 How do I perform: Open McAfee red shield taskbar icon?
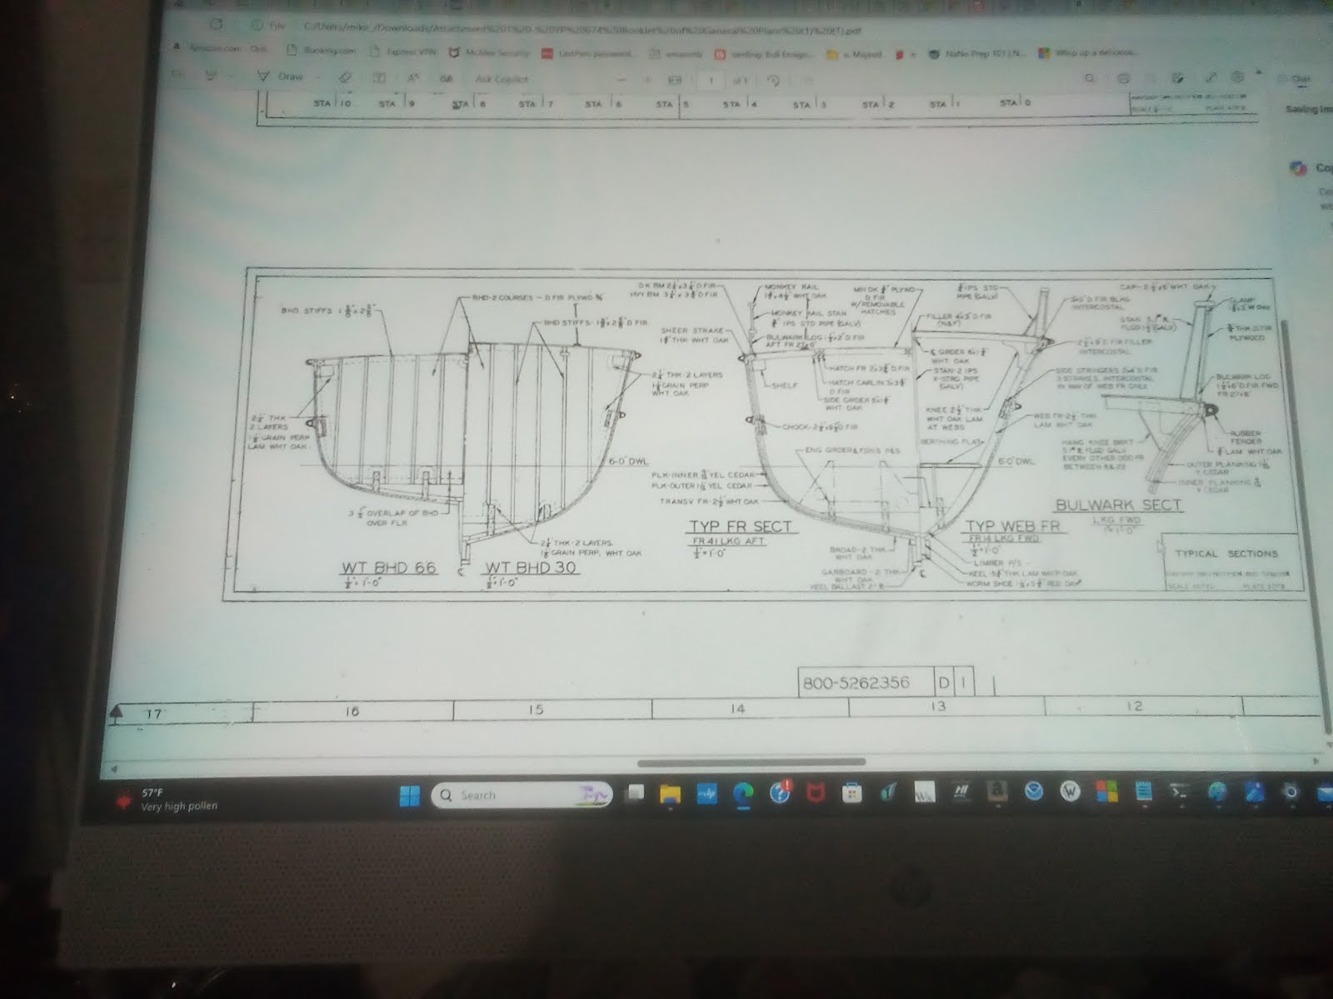click(x=816, y=793)
